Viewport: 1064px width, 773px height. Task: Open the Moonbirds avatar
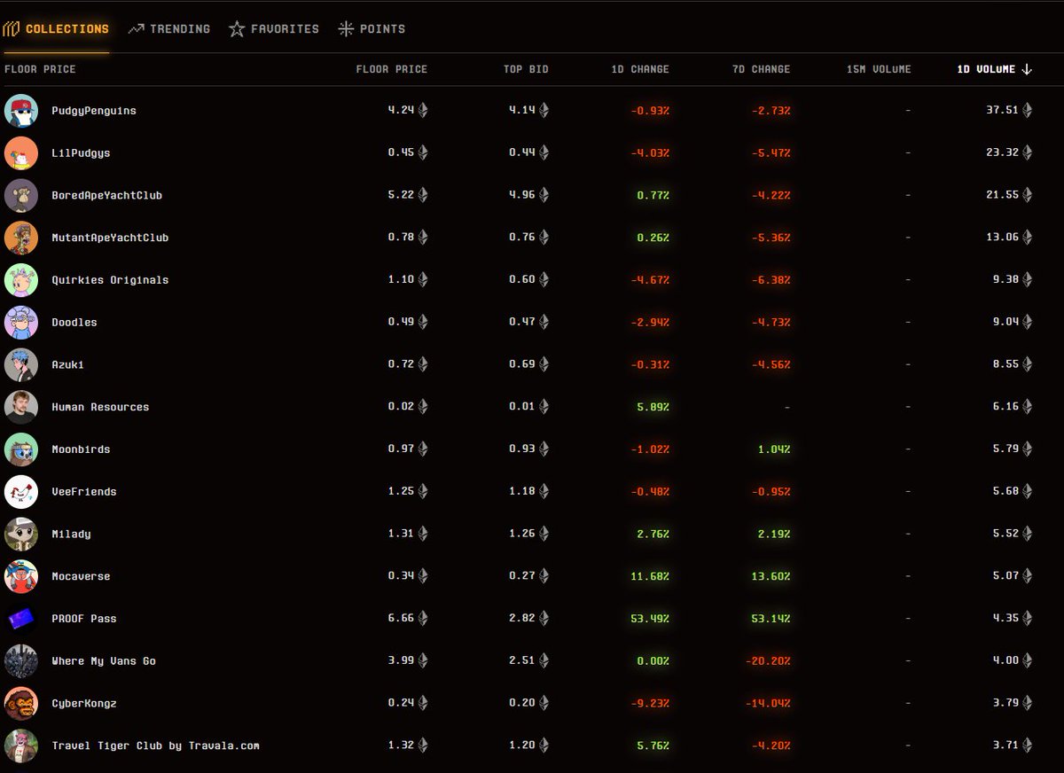point(21,449)
